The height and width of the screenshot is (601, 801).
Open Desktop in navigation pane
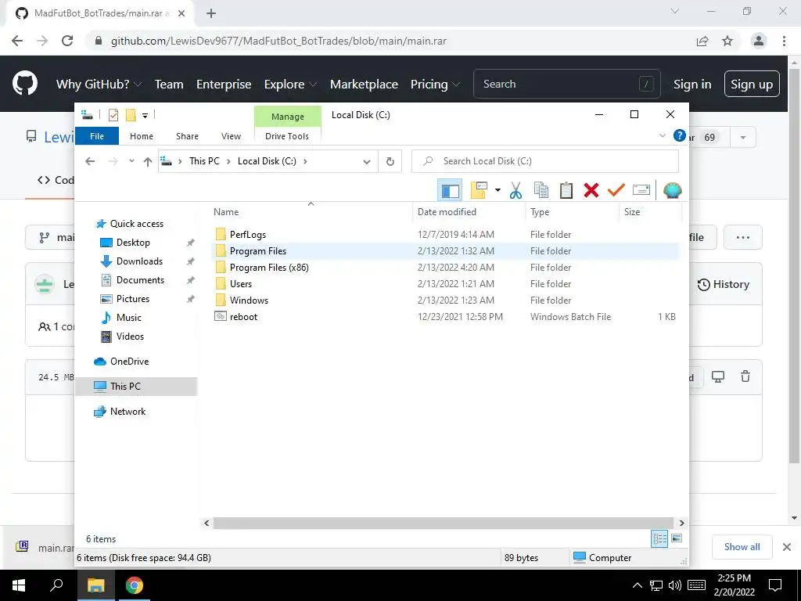coord(133,243)
